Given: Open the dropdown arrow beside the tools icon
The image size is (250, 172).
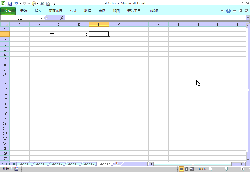Looking at the screenshot, I should [x=38, y=3].
